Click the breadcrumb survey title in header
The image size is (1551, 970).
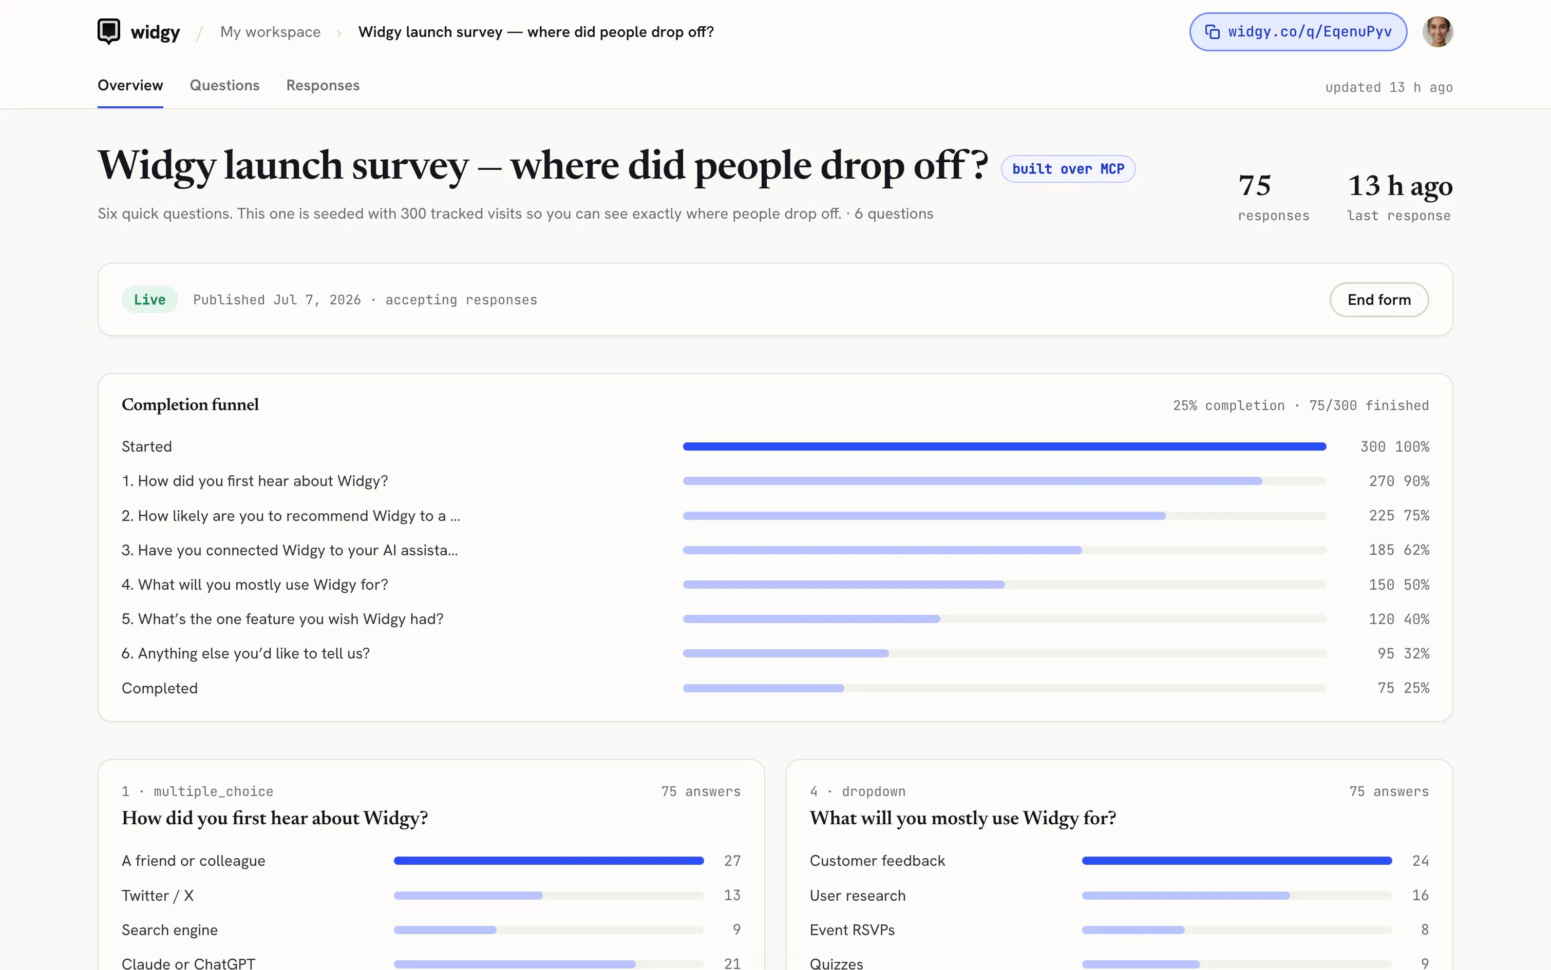point(536,31)
